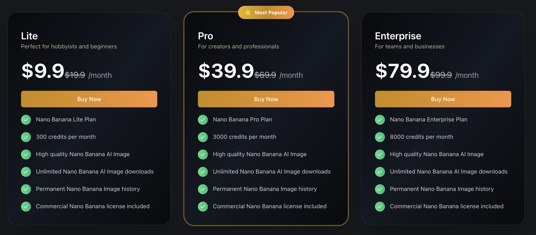Click the $9.9 Lite price

tap(43, 71)
